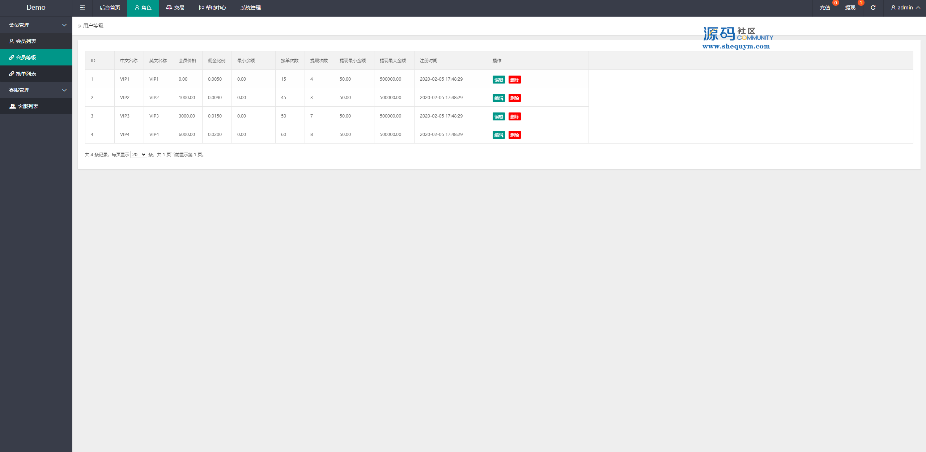Screen dimensions: 926x452
Task: Click the 会员价格 column header
Action: (187, 60)
